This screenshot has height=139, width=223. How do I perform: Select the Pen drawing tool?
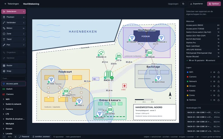(x=13, y=45)
